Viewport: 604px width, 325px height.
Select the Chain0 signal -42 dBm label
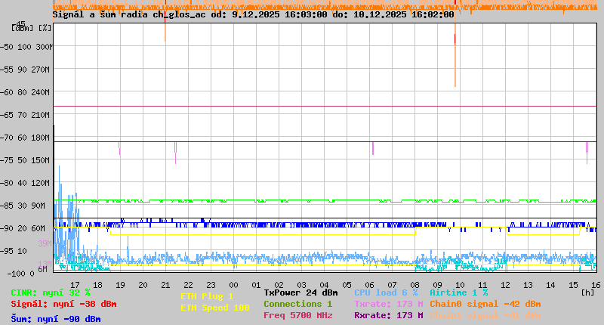click(x=485, y=304)
